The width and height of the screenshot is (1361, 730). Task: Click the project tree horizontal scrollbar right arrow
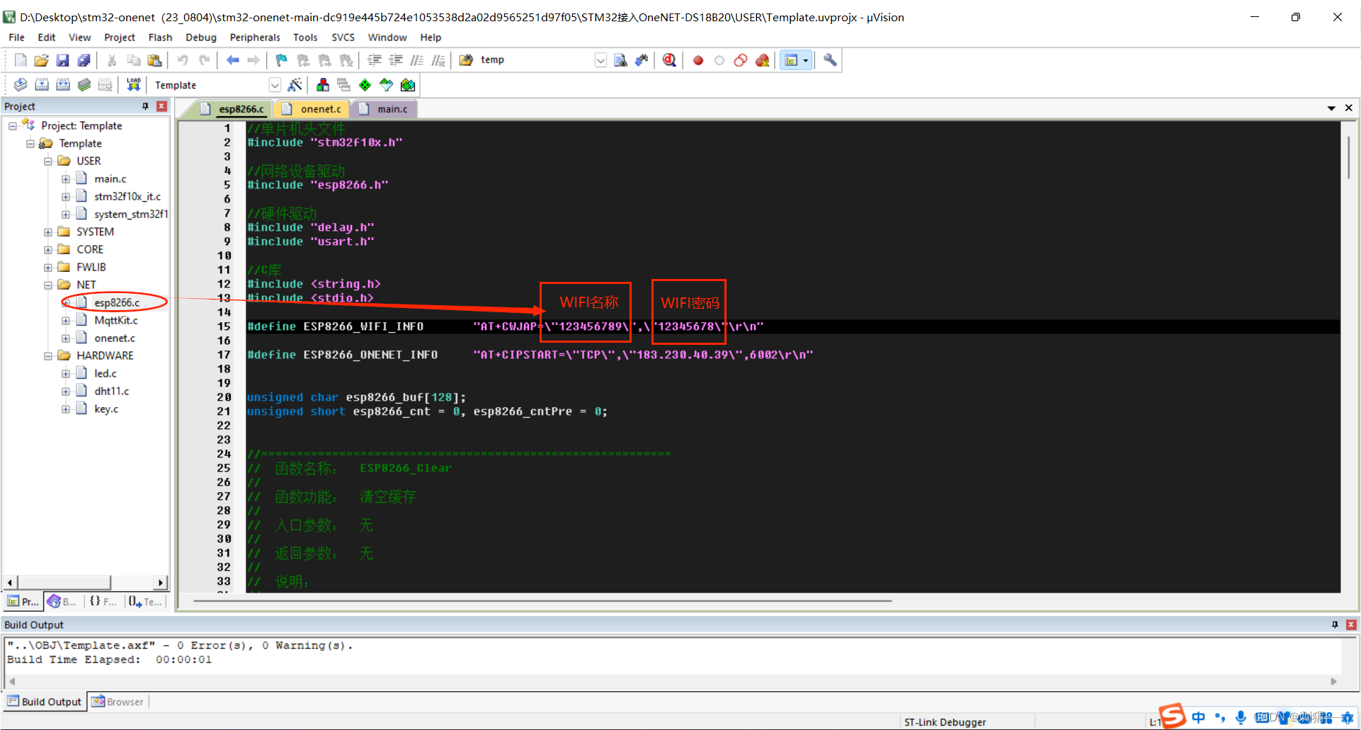(x=161, y=583)
